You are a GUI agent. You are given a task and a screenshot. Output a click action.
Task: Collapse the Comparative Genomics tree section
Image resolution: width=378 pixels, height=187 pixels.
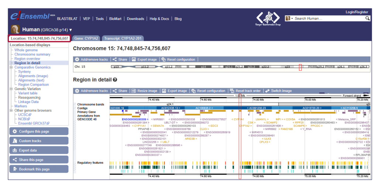(x=12, y=67)
